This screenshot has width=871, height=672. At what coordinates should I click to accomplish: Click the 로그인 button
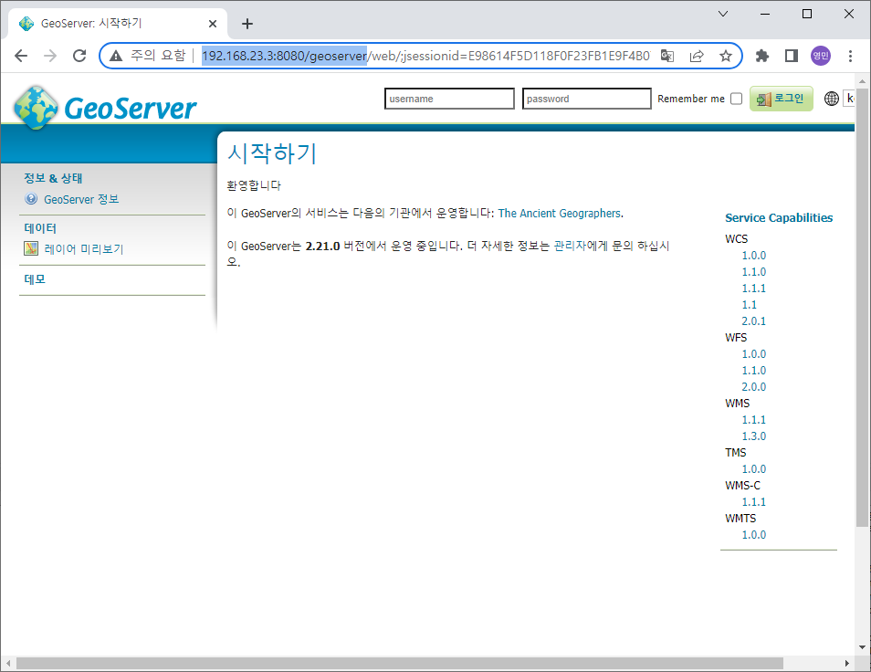click(781, 99)
